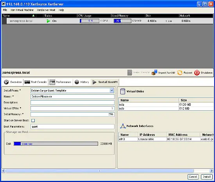Open the File menu
The height and width of the screenshot is (182, 215).
tap(5, 10)
